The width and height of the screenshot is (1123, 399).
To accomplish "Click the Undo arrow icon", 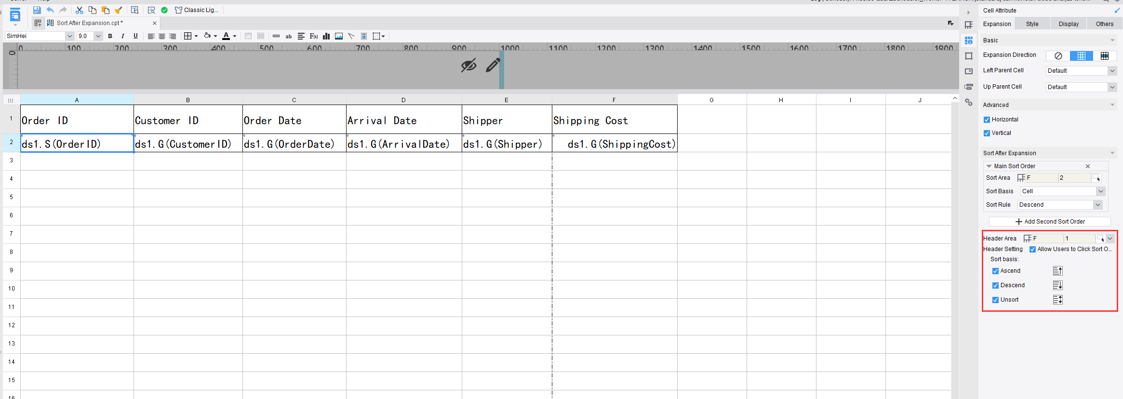I will point(50,10).
